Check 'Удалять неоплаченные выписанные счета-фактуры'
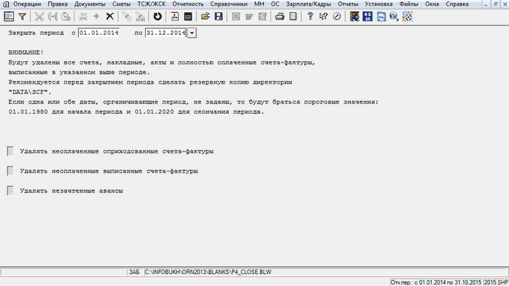This screenshot has height=286, width=509. click(10, 171)
